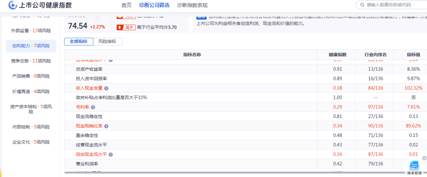Click ranking 97/136 for 毛利率
This screenshot has height=177, width=427.
coord(375,107)
